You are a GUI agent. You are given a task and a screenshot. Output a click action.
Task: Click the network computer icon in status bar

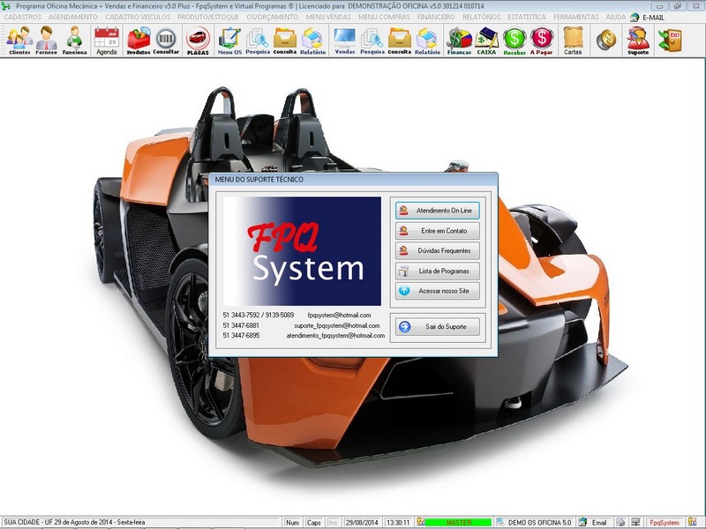tap(635, 522)
